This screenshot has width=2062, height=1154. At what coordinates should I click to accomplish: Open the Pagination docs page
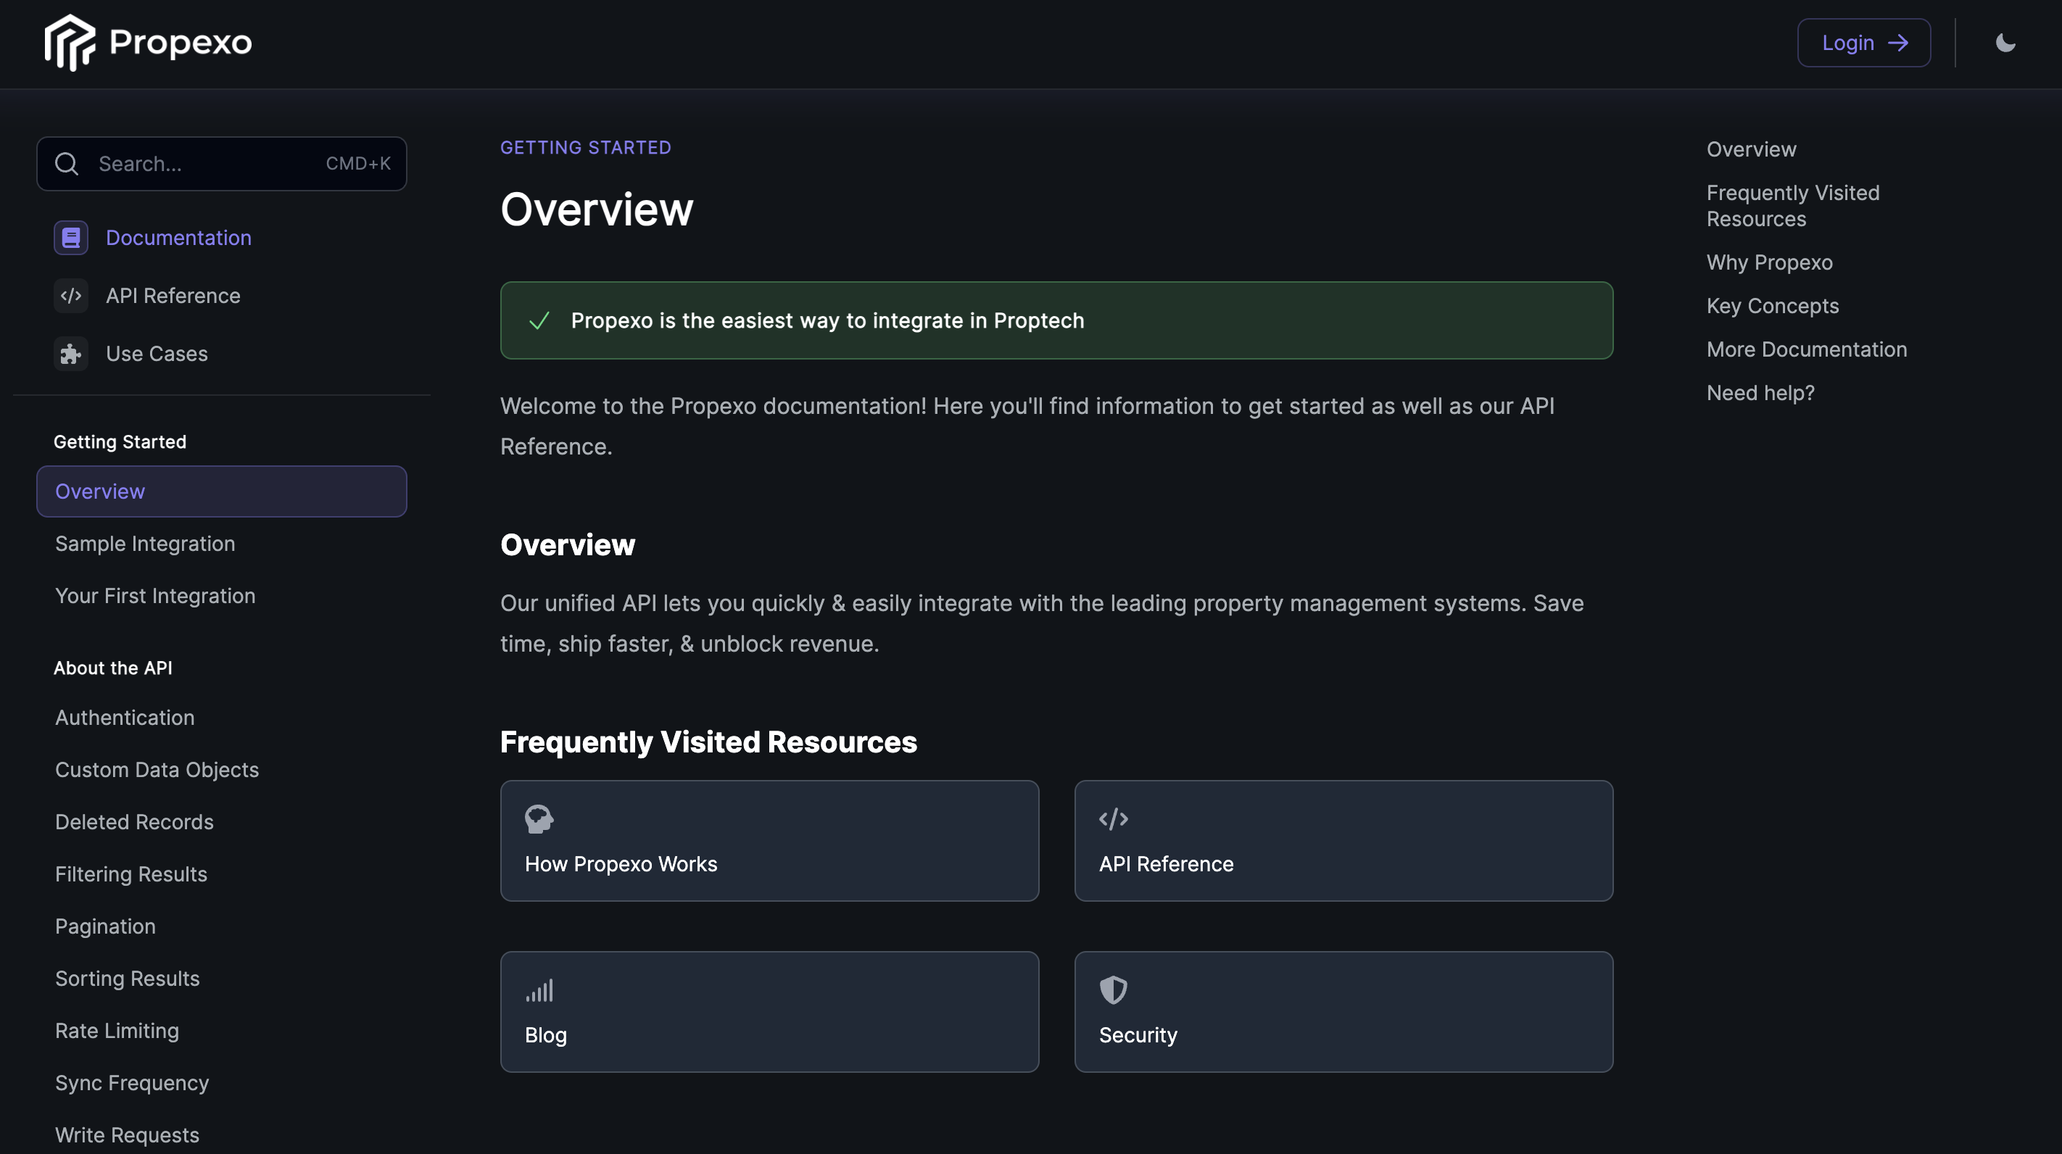(106, 926)
